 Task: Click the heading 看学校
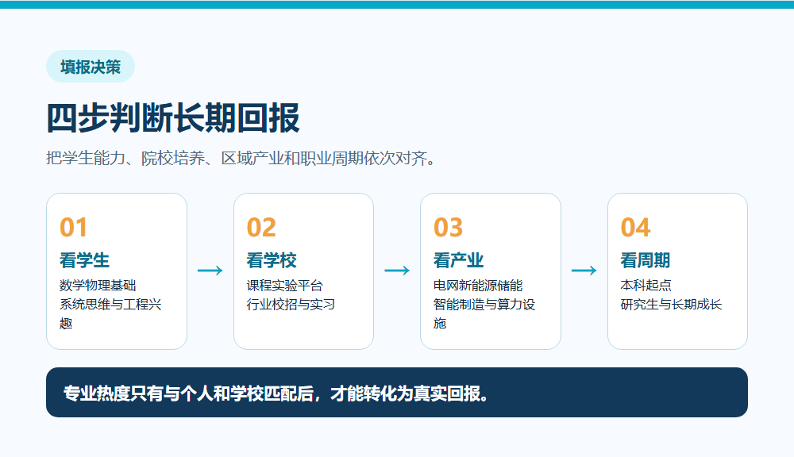272,260
